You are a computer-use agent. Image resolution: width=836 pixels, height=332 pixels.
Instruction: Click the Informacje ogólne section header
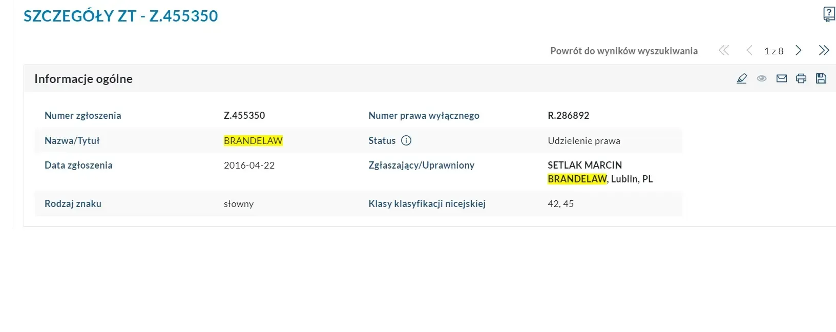point(83,79)
